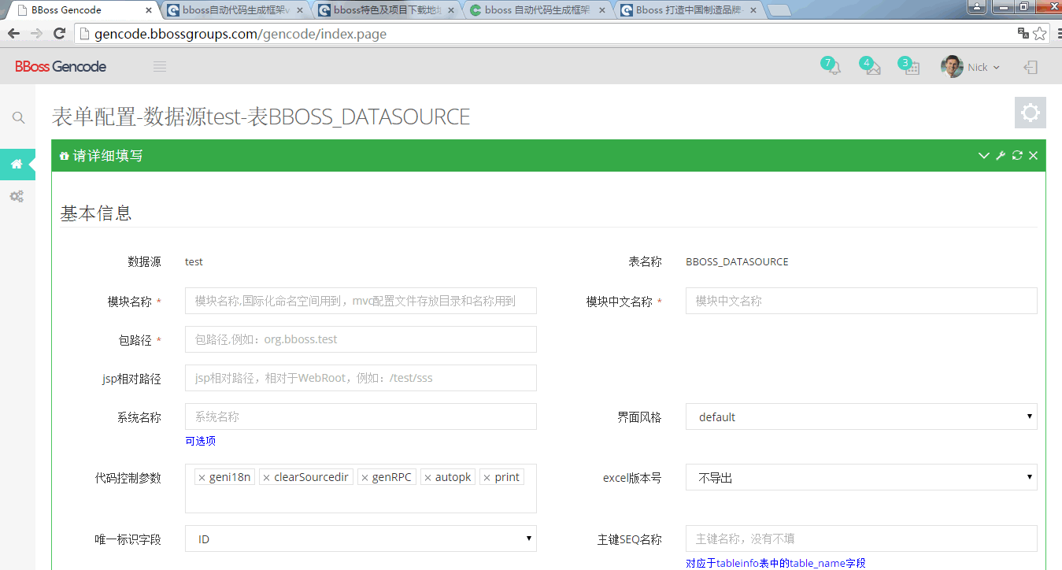The width and height of the screenshot is (1062, 570).
Task: Open the calendar icon with badge 3
Action: (912, 68)
